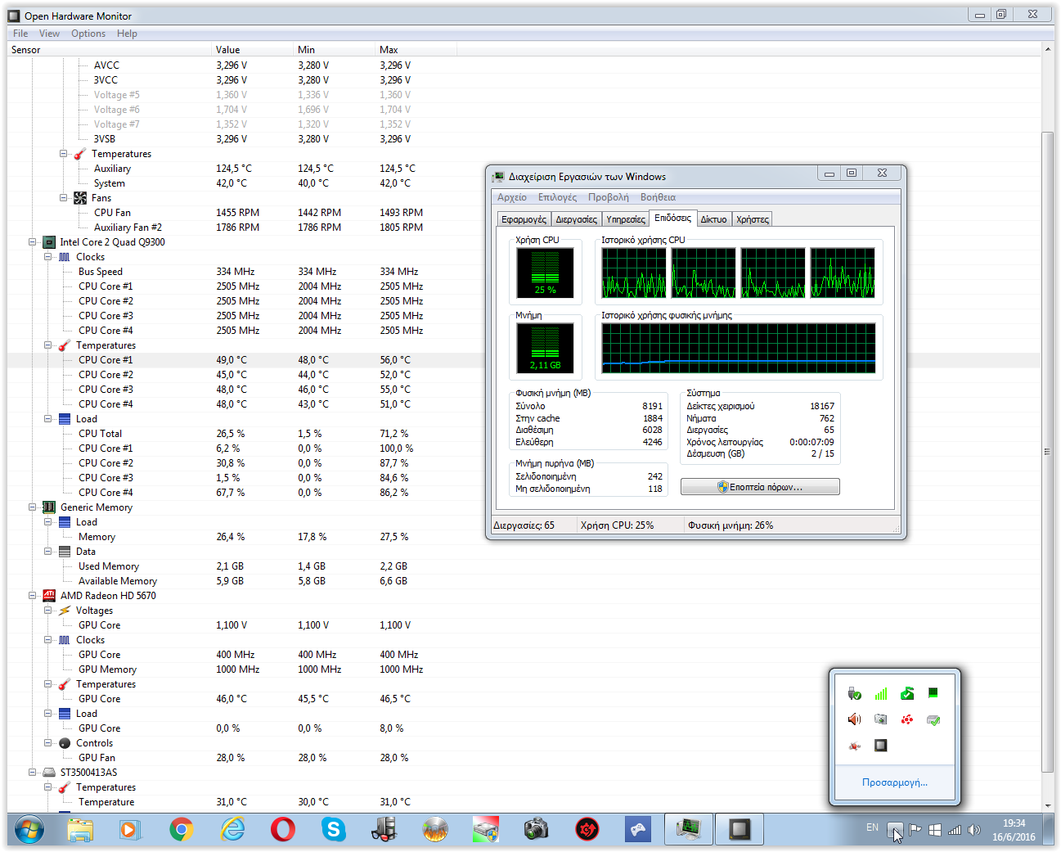Click the Intel Core 2 Quad Q9300 chip icon

point(49,242)
